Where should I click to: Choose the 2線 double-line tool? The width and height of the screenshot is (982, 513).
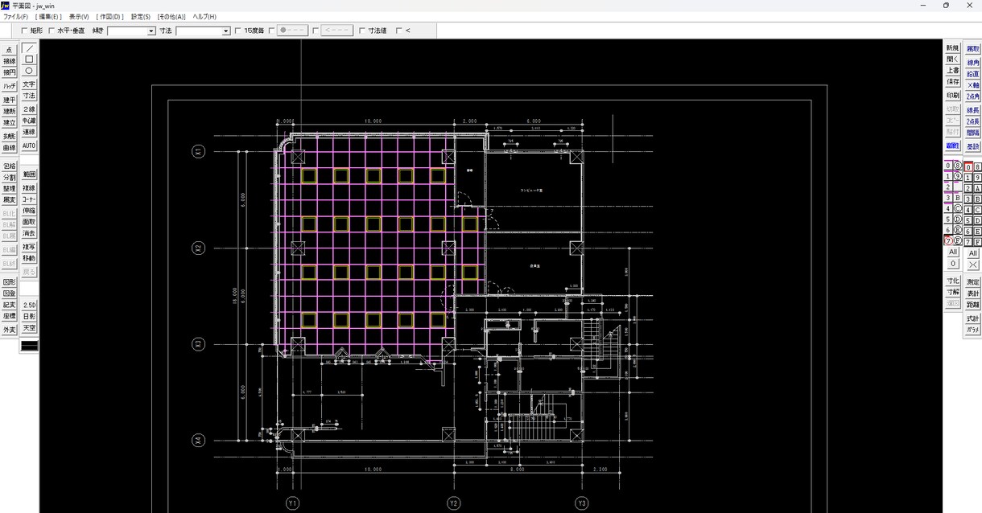(29, 109)
